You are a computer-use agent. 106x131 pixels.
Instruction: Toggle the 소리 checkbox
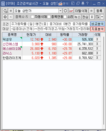coord(65,17)
